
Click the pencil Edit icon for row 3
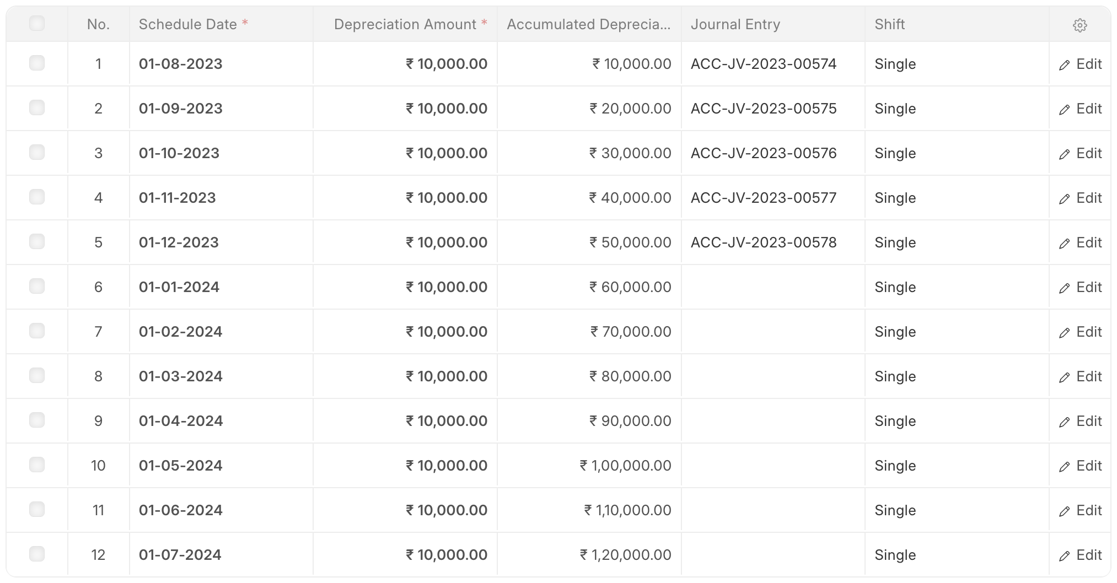pyautogui.click(x=1065, y=154)
